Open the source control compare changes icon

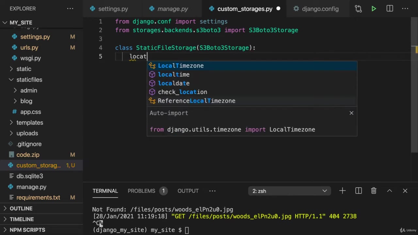[358, 9]
